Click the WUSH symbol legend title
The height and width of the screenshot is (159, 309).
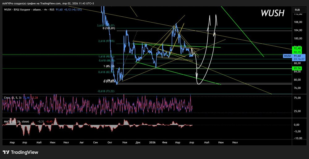pos(29,10)
